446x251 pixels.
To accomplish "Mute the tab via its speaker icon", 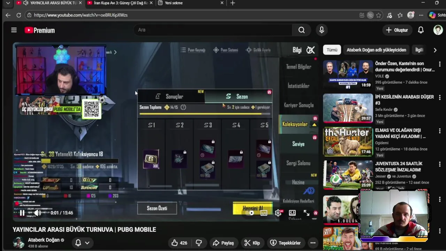I will coord(26,3).
